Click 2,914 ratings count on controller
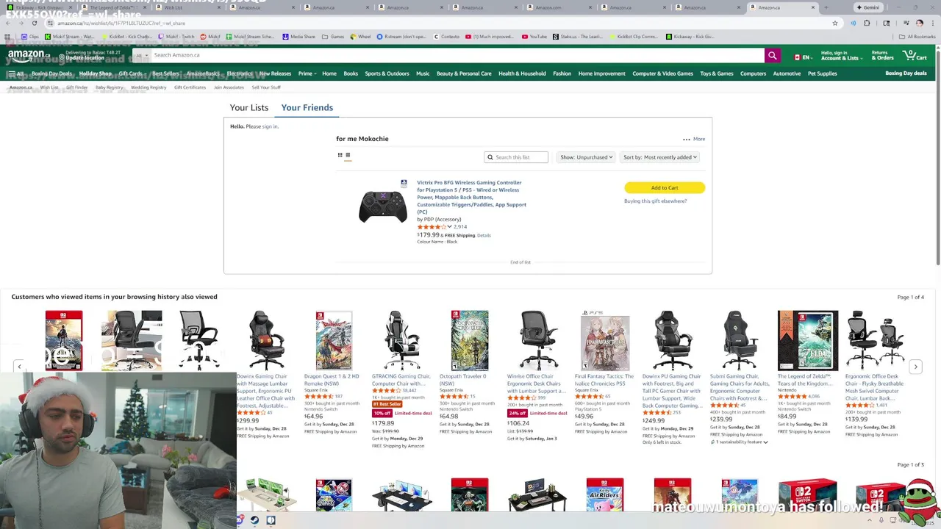 point(460,227)
